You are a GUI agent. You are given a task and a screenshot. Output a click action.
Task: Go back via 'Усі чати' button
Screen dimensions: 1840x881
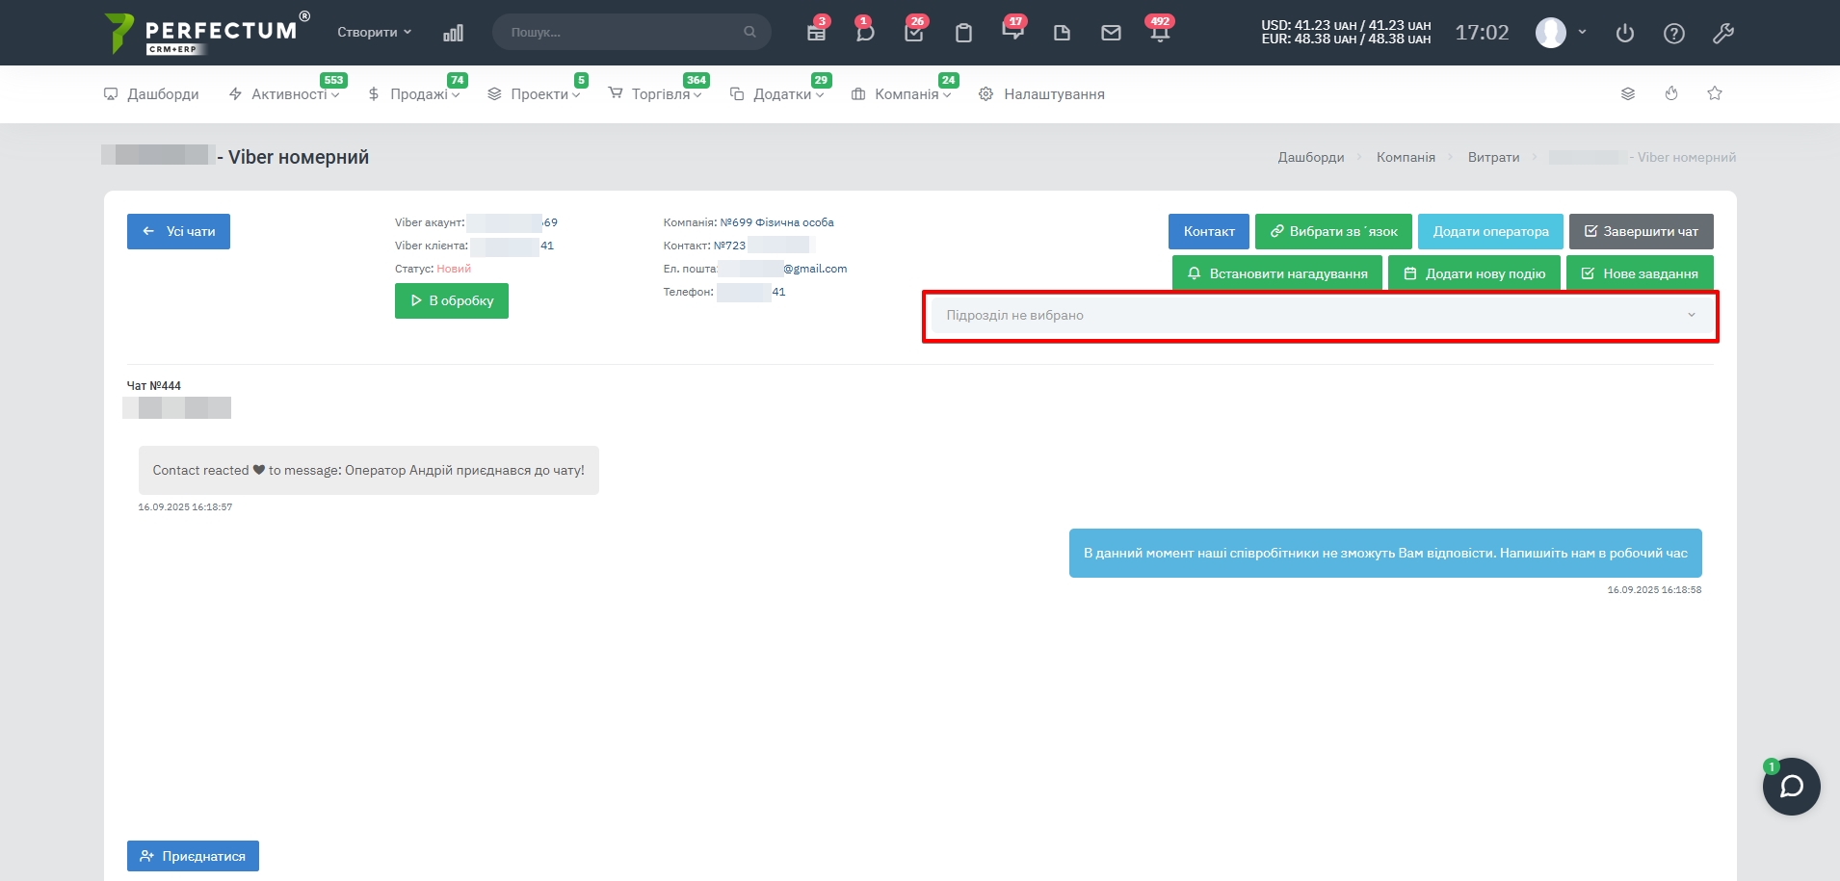(178, 232)
